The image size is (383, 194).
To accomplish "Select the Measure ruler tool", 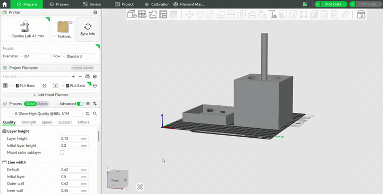I will [x=345, y=14].
